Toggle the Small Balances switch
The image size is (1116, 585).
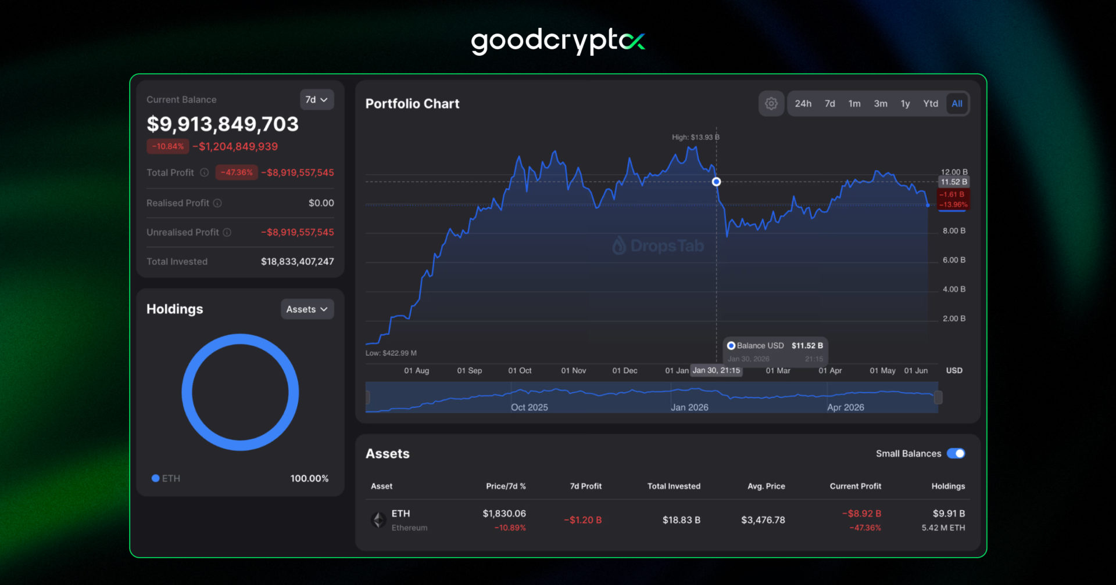pyautogui.click(x=956, y=453)
